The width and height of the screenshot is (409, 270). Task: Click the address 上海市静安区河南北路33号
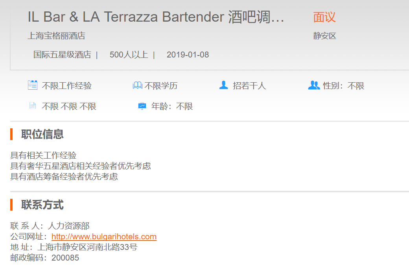(x=87, y=247)
